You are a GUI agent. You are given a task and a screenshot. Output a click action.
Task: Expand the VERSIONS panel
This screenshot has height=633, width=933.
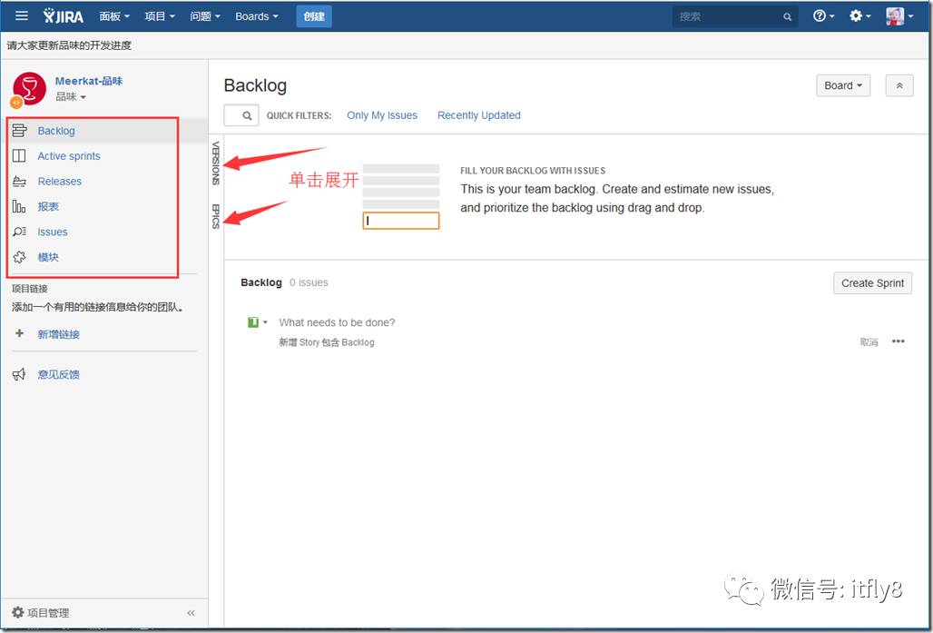point(216,163)
